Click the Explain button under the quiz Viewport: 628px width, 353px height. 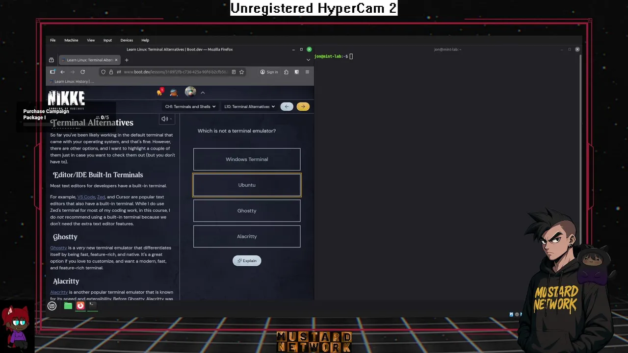(247, 261)
